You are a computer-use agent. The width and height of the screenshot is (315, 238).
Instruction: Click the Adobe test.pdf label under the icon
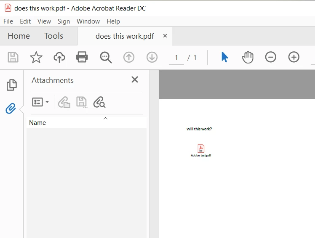pyautogui.click(x=201, y=155)
